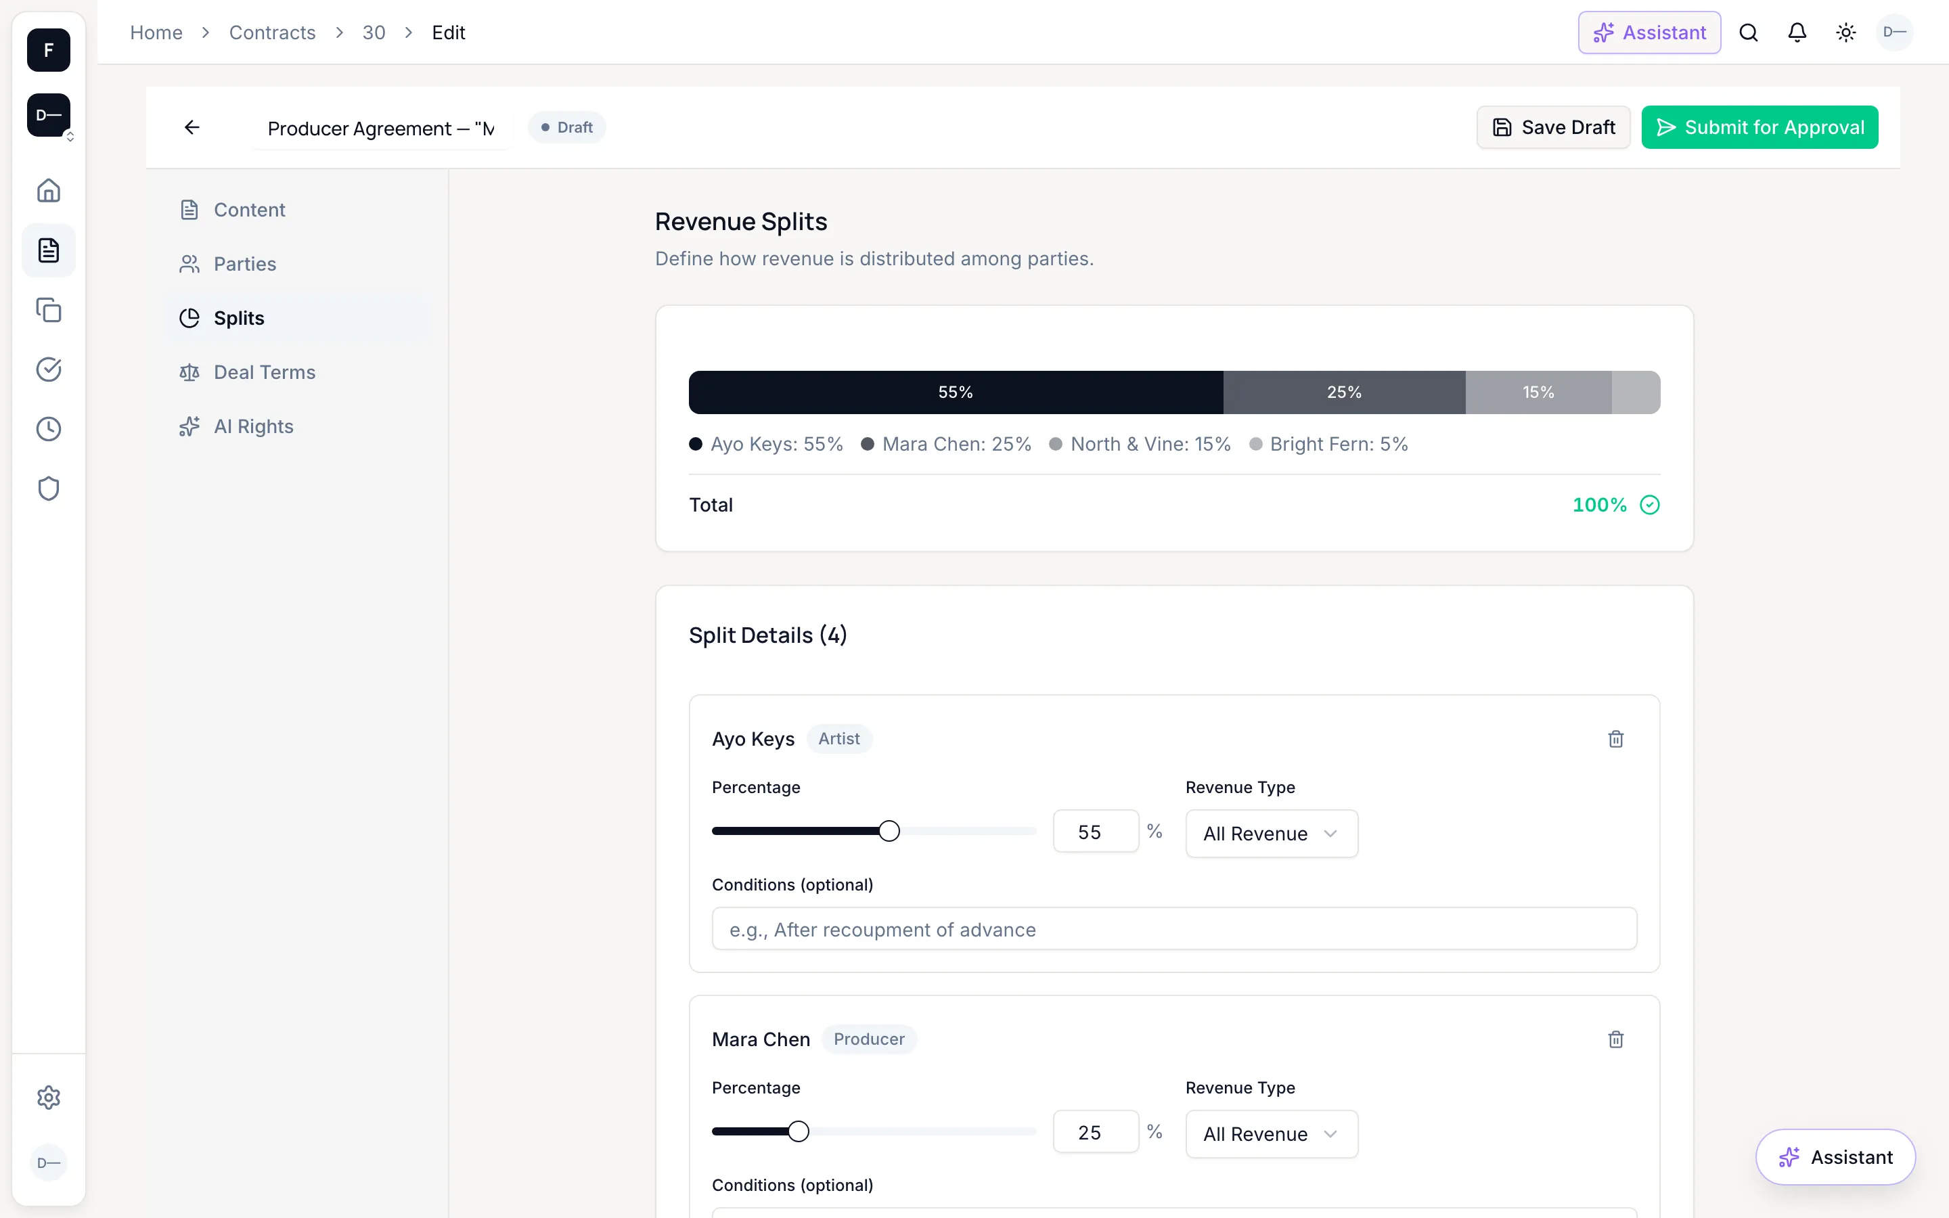Open the notifications bell

coord(1797,33)
